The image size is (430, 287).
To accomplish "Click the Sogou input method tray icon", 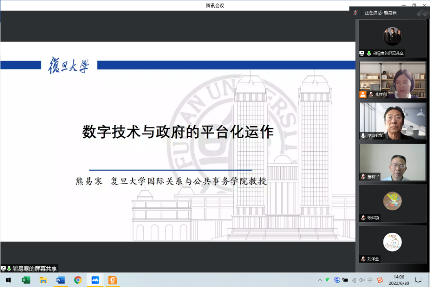I will click(x=380, y=280).
